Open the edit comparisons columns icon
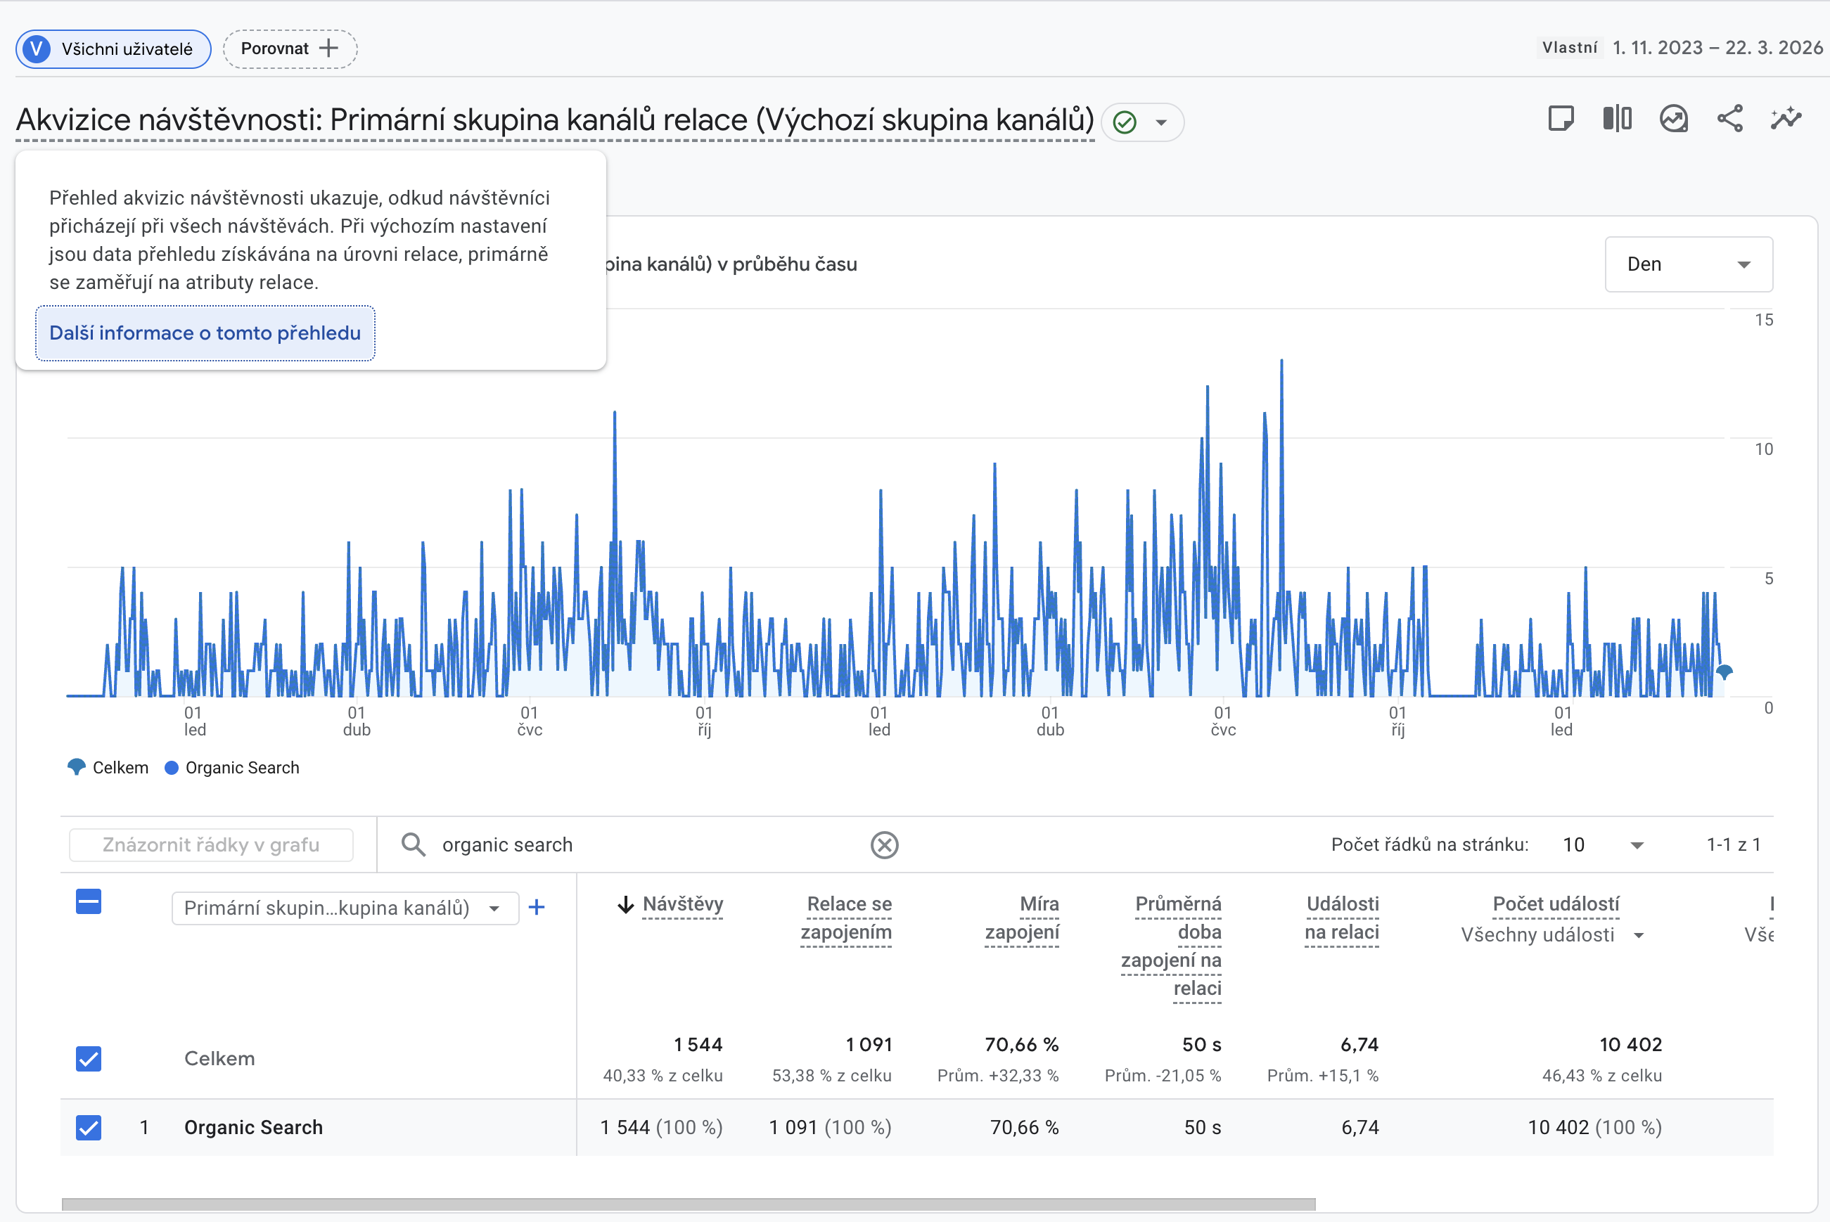1830x1222 pixels. (1617, 118)
